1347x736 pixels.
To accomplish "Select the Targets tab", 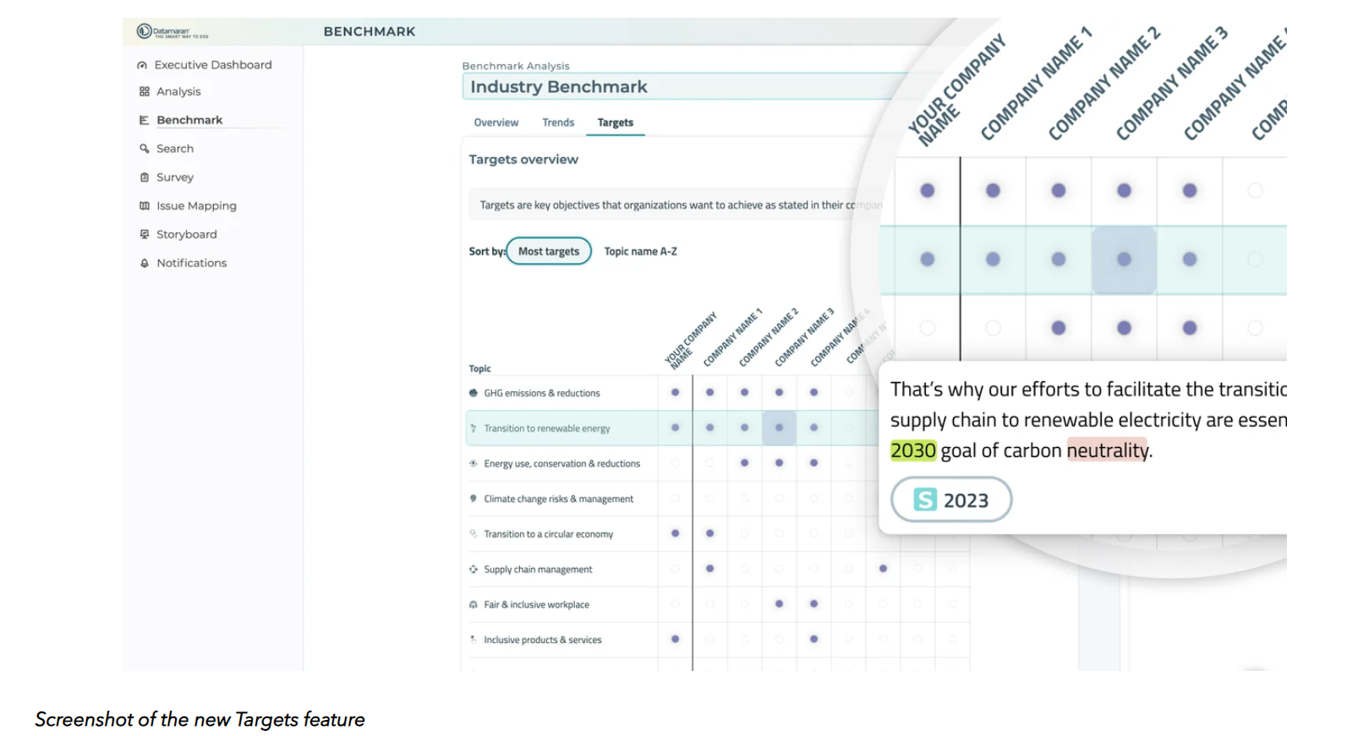I will (616, 123).
